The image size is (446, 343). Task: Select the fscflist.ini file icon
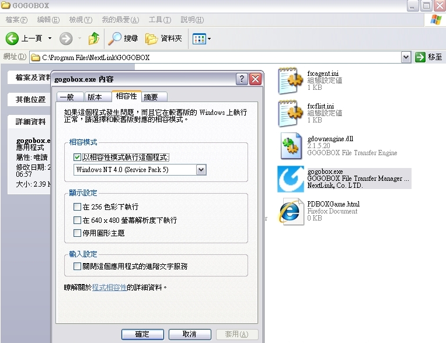[x=290, y=113]
